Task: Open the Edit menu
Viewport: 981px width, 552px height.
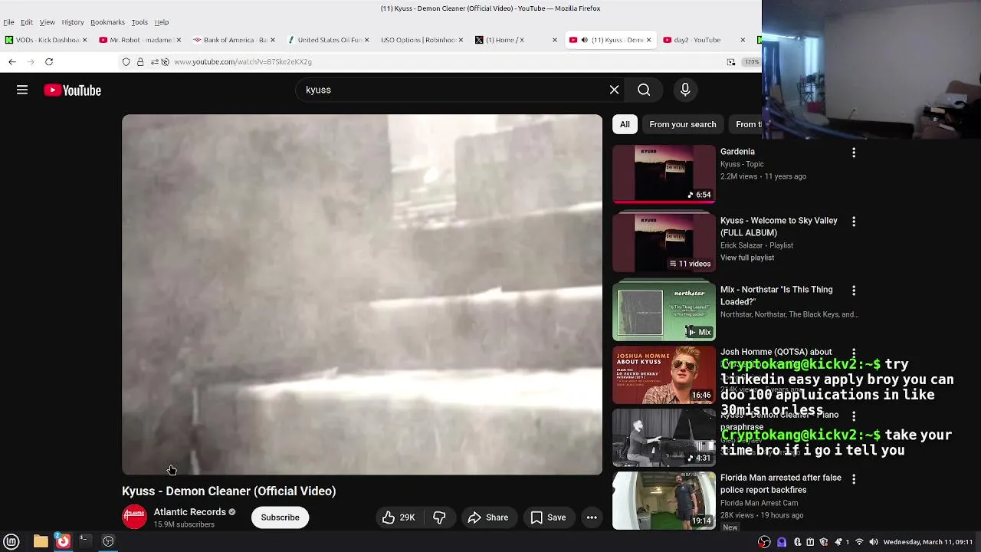Action: [x=27, y=22]
